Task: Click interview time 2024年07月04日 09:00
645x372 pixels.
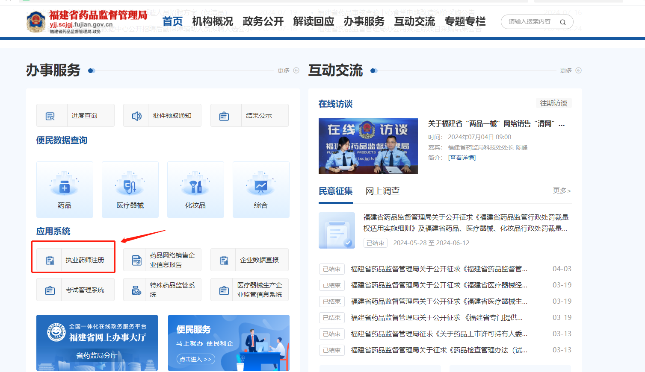Action: pos(479,137)
